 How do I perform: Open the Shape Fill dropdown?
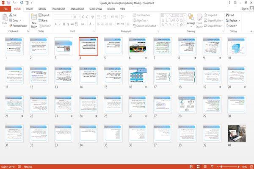click(x=212, y=15)
